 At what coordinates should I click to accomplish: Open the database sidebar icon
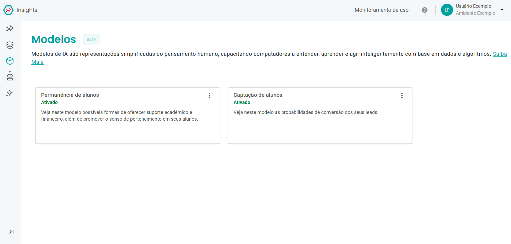10,45
